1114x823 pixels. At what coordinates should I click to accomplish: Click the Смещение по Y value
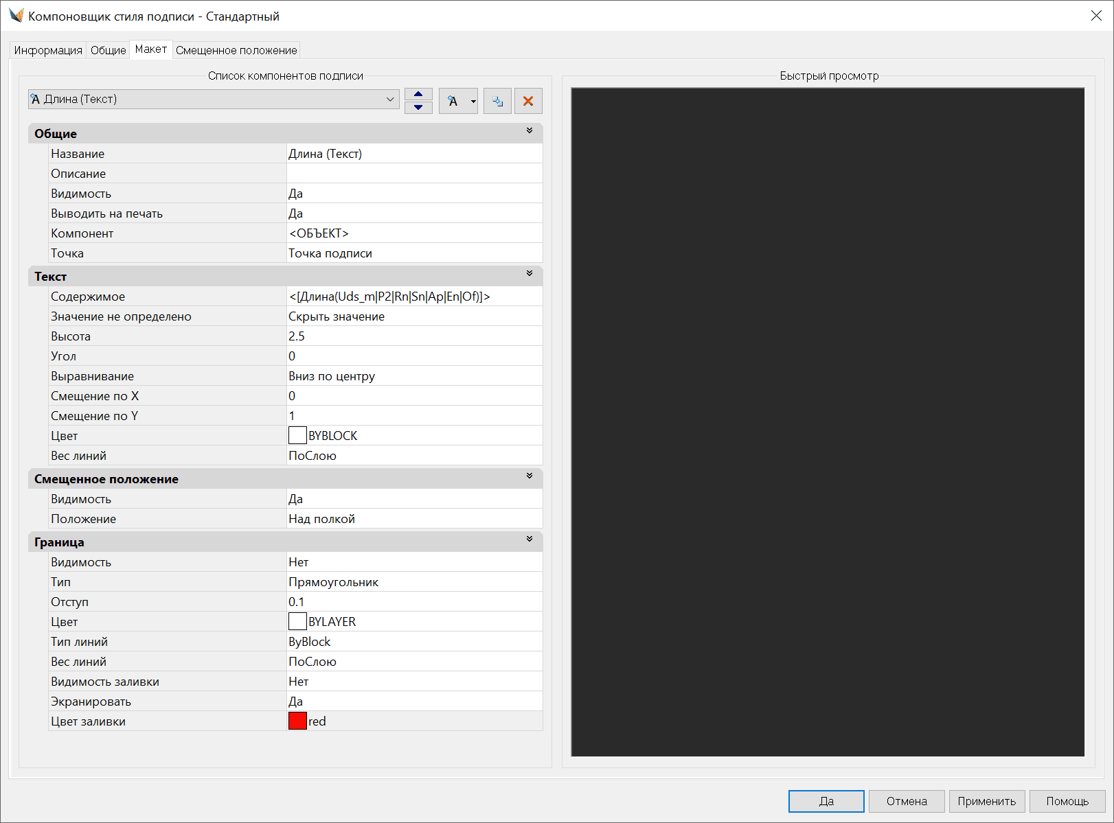tap(415, 416)
